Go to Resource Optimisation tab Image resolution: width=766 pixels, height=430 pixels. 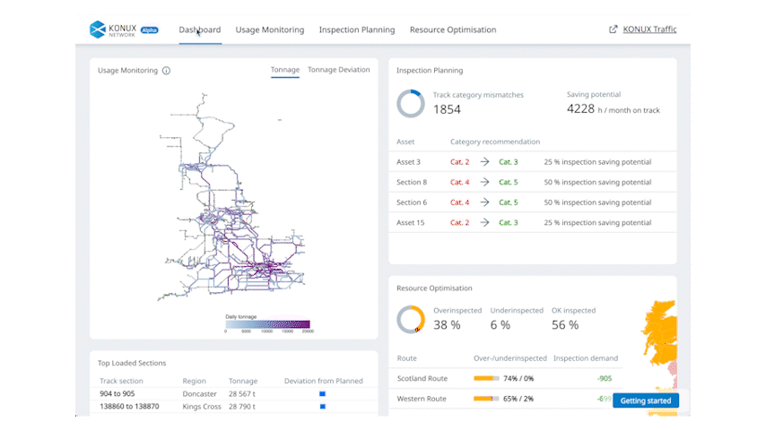(x=452, y=30)
